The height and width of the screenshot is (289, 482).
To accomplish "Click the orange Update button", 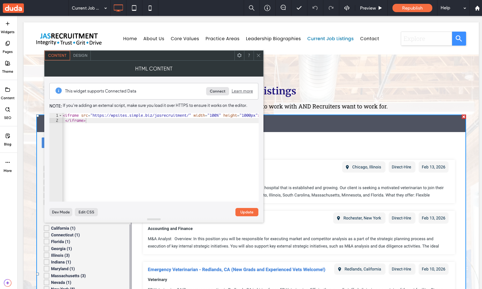I will point(247,212).
